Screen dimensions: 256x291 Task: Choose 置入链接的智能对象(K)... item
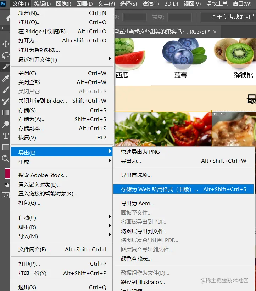coord(62,194)
